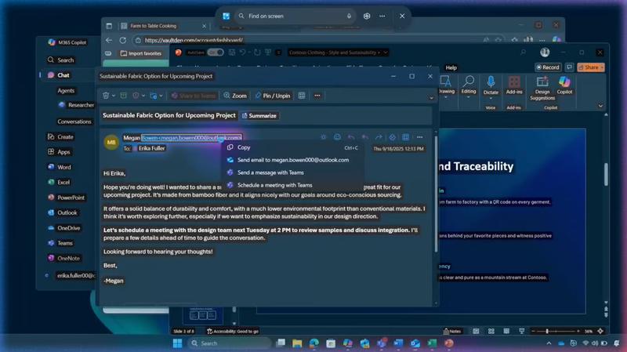
Task: Open File Explorer from taskbar
Action: 297,343
